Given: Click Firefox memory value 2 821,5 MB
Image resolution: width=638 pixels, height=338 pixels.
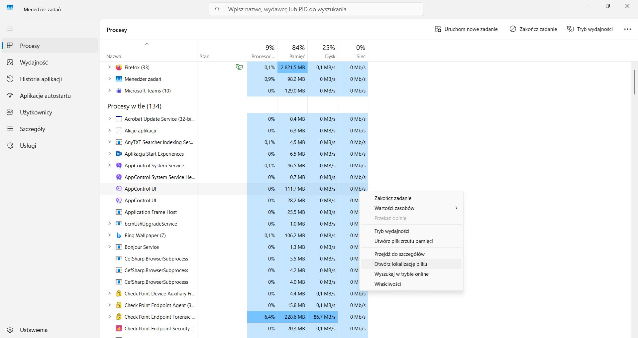Looking at the screenshot, I should (292, 67).
